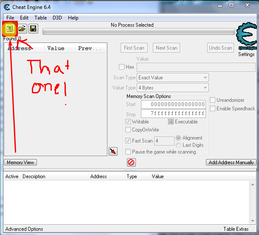
Task: Click the Description column header
Action: pyautogui.click(x=55, y=176)
